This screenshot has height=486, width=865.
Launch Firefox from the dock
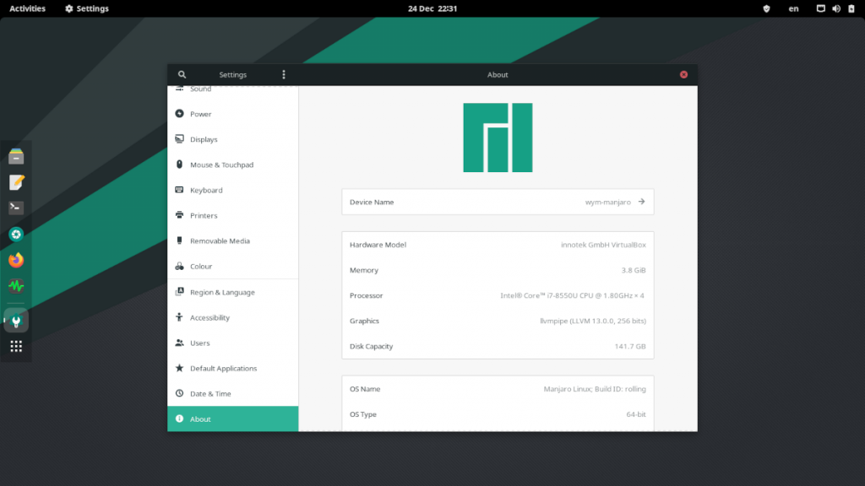[x=15, y=261]
